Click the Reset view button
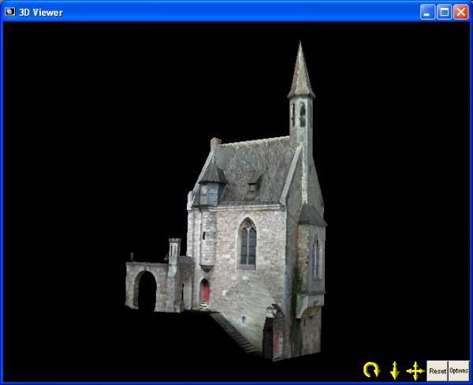 click(438, 371)
